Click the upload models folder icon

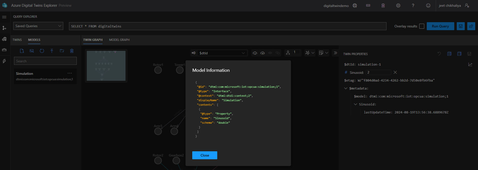62,51
